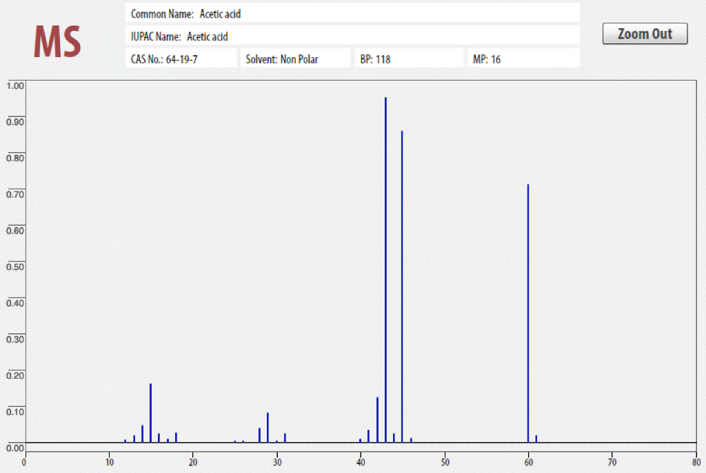Image resolution: width=706 pixels, height=473 pixels.
Task: Select the 0.50 mark on the y-axis
Action: pos(16,266)
